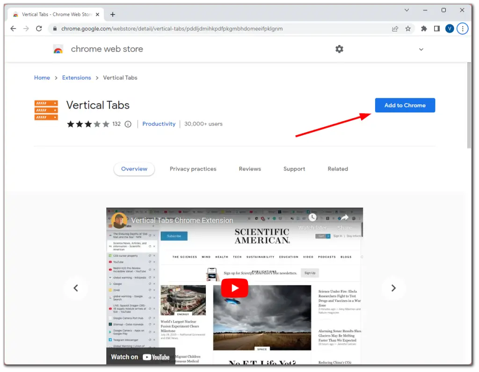Click the site security lock icon
This screenshot has width=479, height=372.
click(55, 29)
